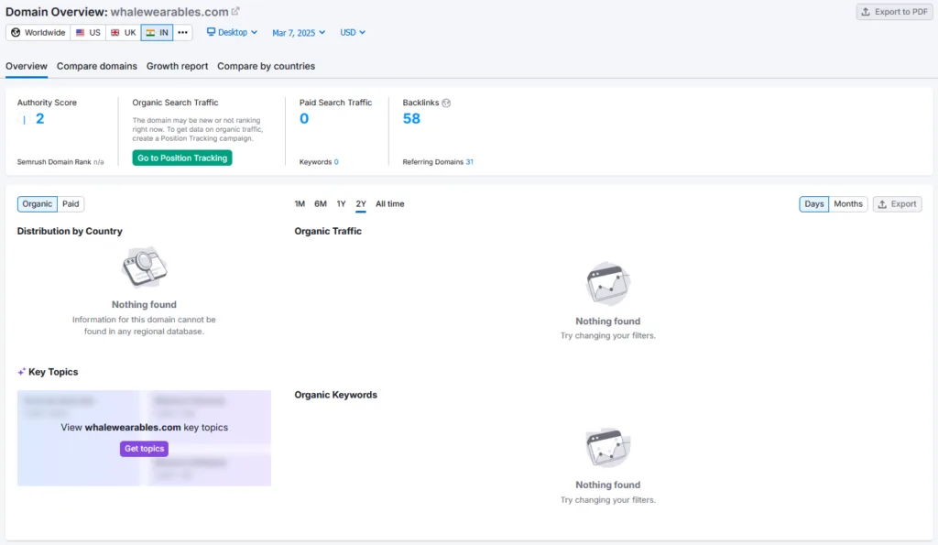
Task: Click the Export chart button label
Action: pos(903,204)
